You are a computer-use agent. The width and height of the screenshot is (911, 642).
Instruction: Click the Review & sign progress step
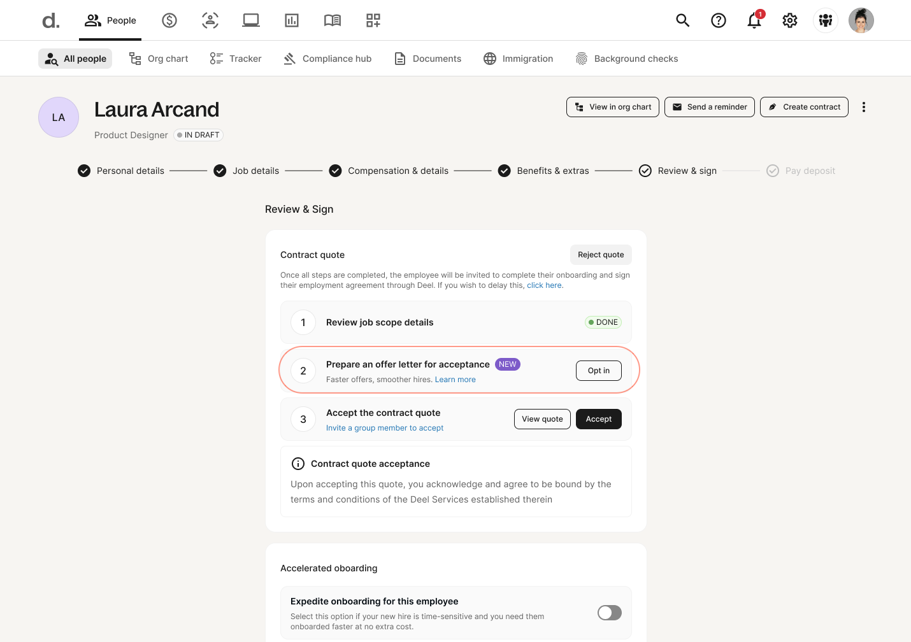[645, 170]
